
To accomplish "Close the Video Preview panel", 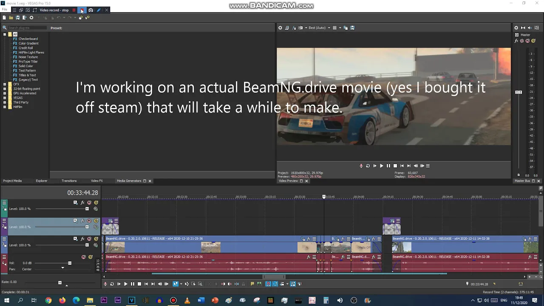I will coord(306,181).
